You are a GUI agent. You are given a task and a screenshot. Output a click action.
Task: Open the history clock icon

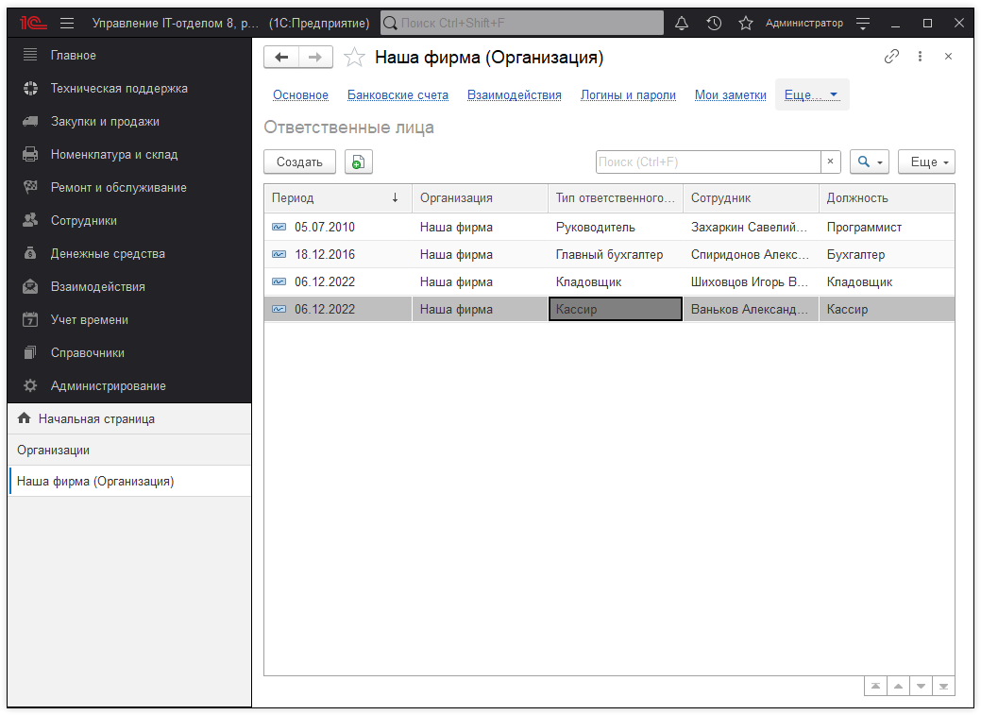pos(714,23)
